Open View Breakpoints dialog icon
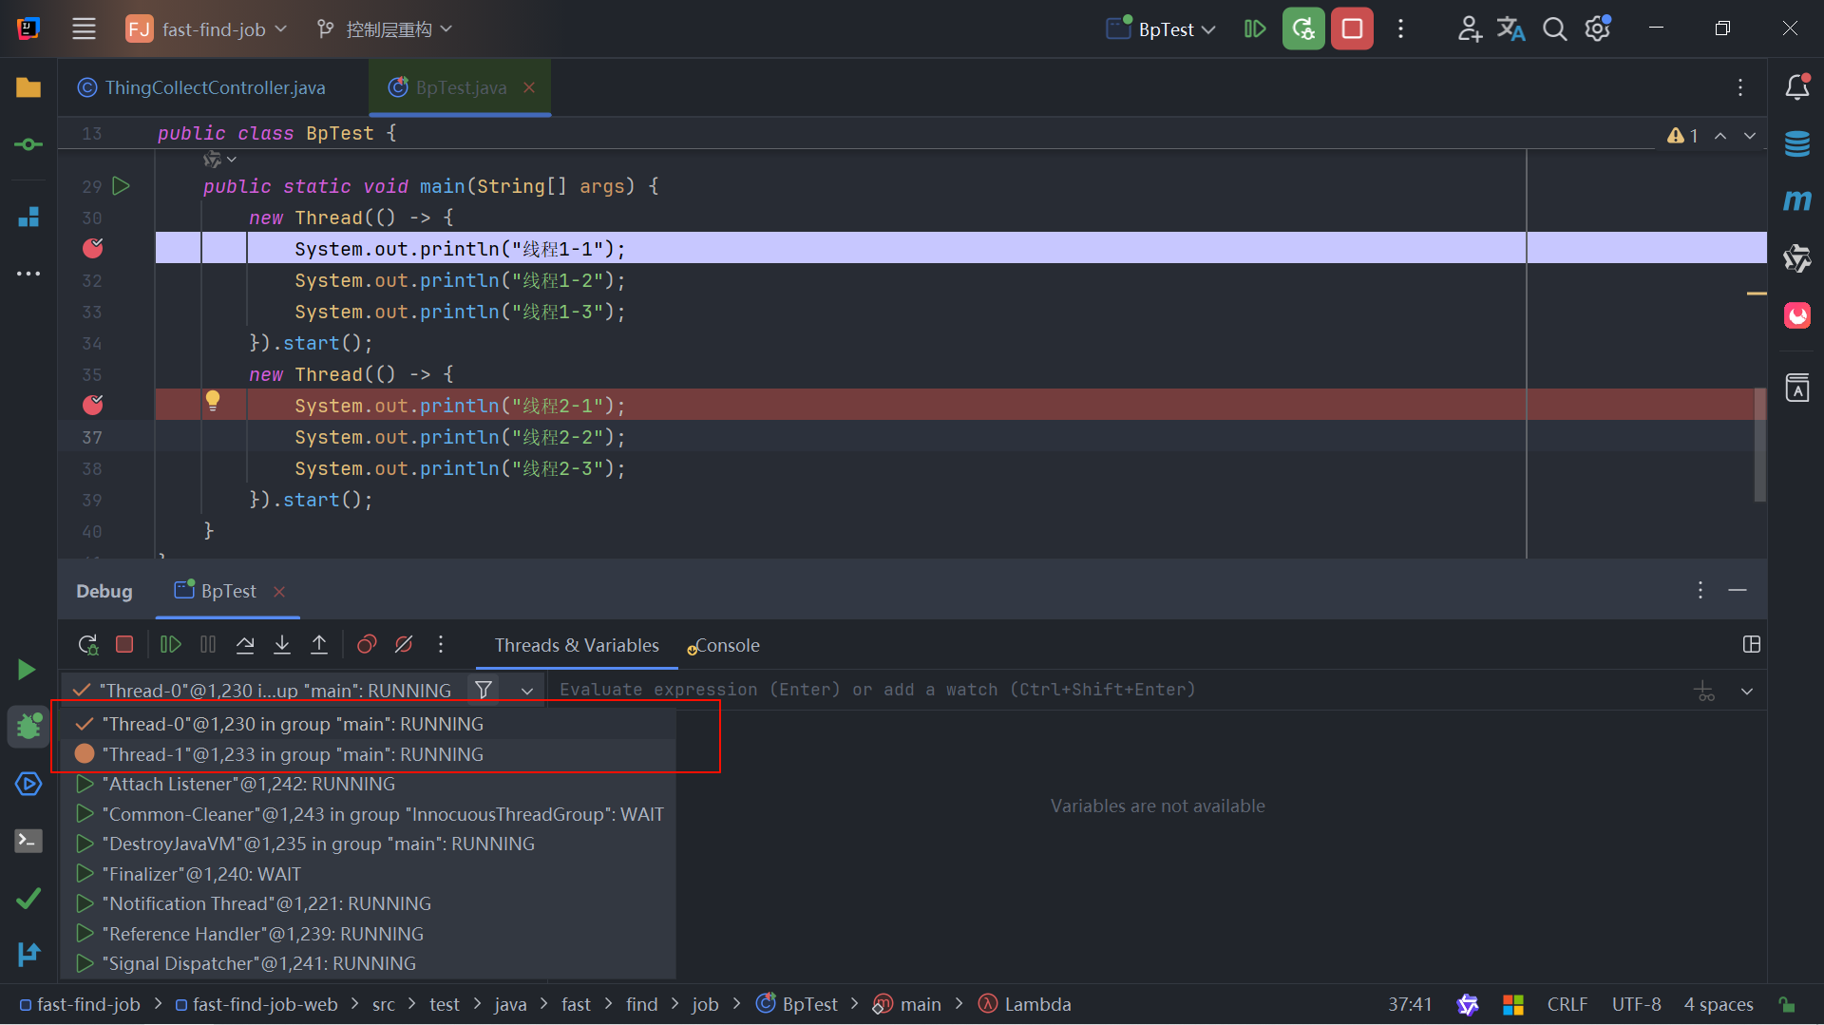The image size is (1824, 1025). click(x=367, y=645)
